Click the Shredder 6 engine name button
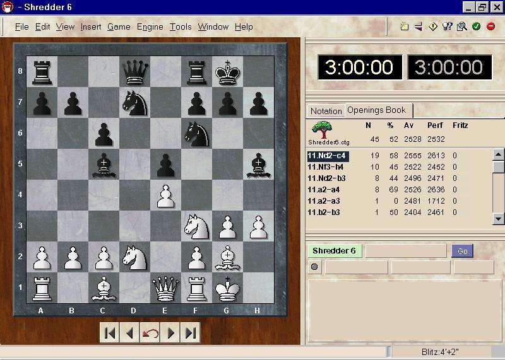Viewport: 505px width, 360px height. [335, 251]
